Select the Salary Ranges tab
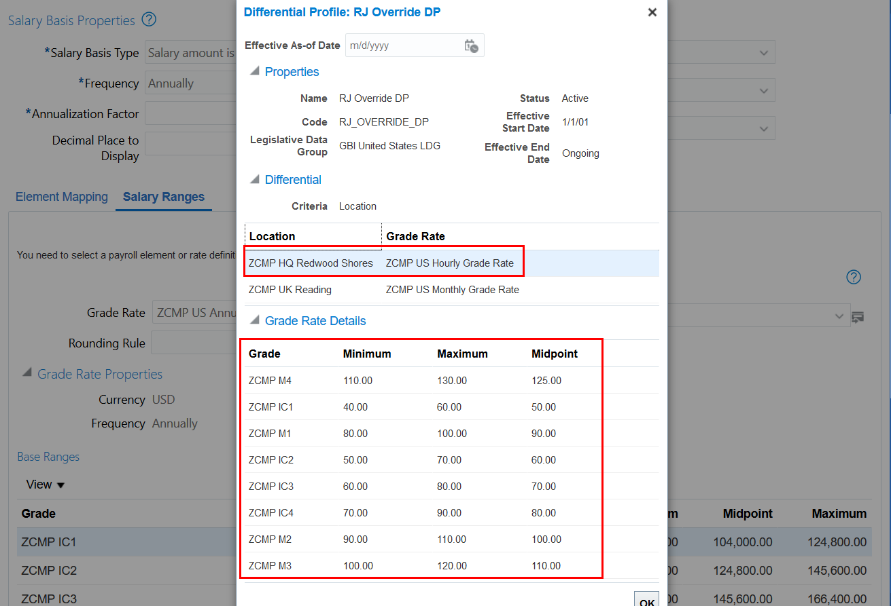891x606 pixels. tap(164, 197)
